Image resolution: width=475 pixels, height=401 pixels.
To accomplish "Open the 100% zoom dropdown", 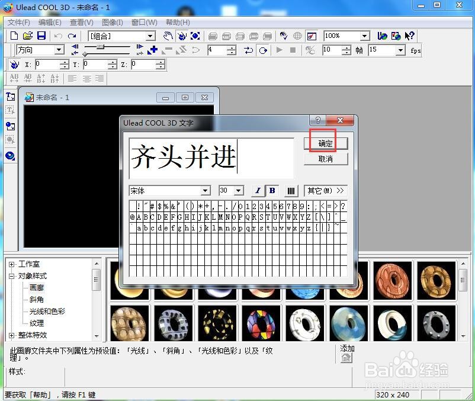I will click(x=364, y=36).
